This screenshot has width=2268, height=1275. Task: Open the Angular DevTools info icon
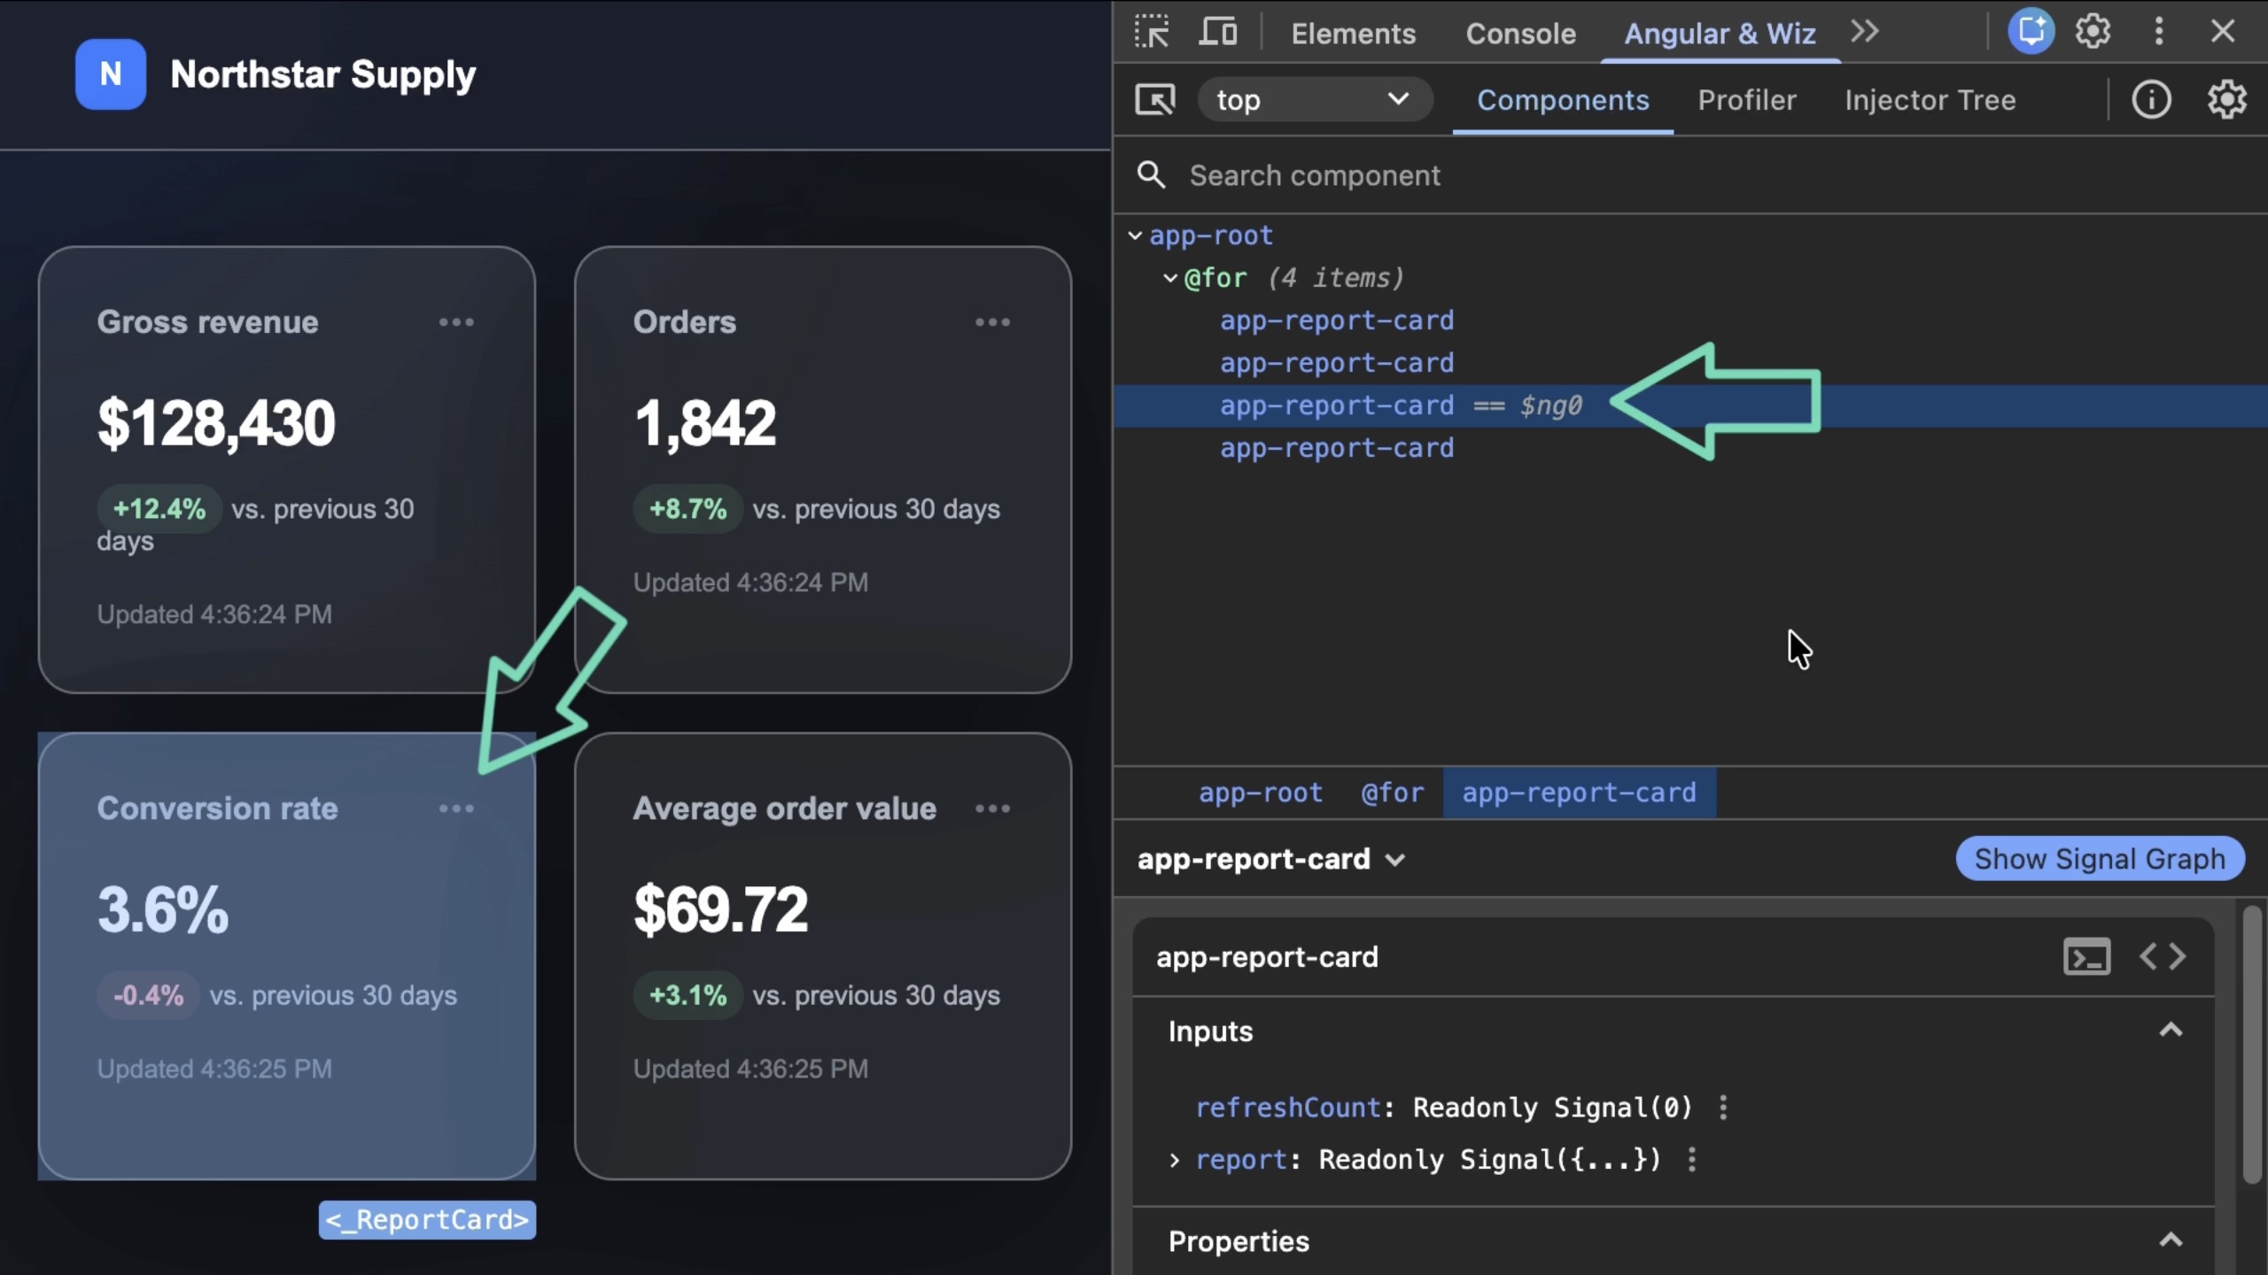2151,100
